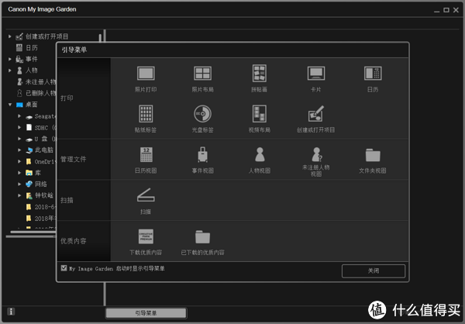Click the sidebar vertical scrollbar
The image size is (465, 324).
tap(100, 38)
